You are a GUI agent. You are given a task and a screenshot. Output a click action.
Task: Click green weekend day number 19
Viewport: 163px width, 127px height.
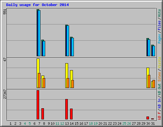coord(96,124)
